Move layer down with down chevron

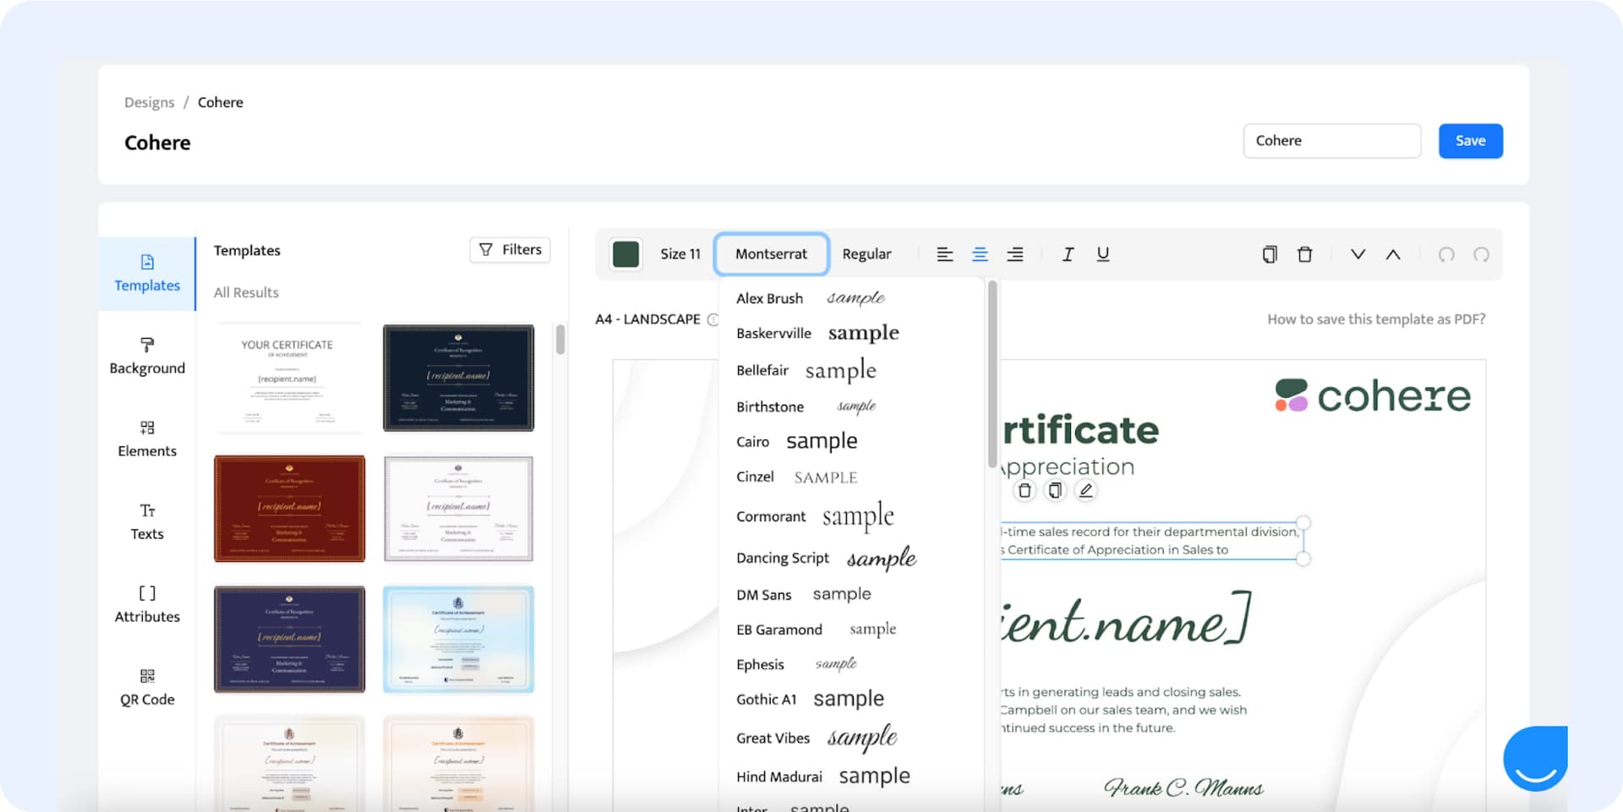coord(1358,254)
